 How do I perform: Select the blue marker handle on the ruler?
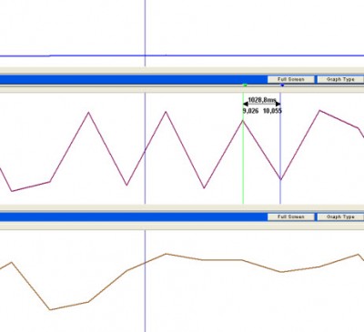282,86
